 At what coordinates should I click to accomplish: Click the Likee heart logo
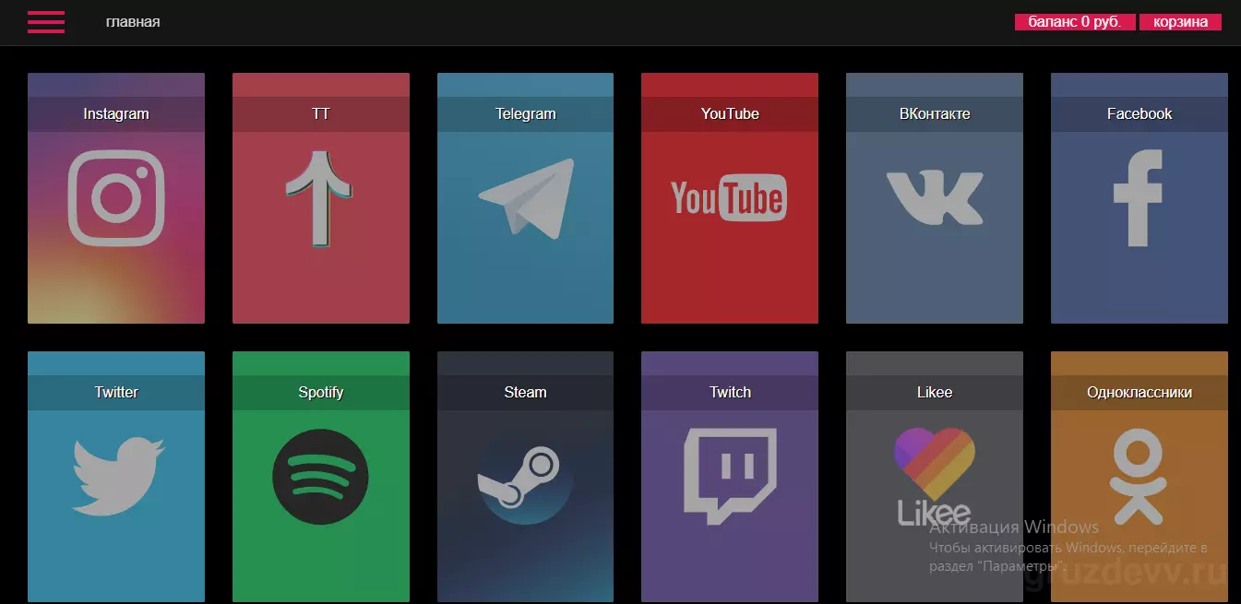click(x=935, y=477)
